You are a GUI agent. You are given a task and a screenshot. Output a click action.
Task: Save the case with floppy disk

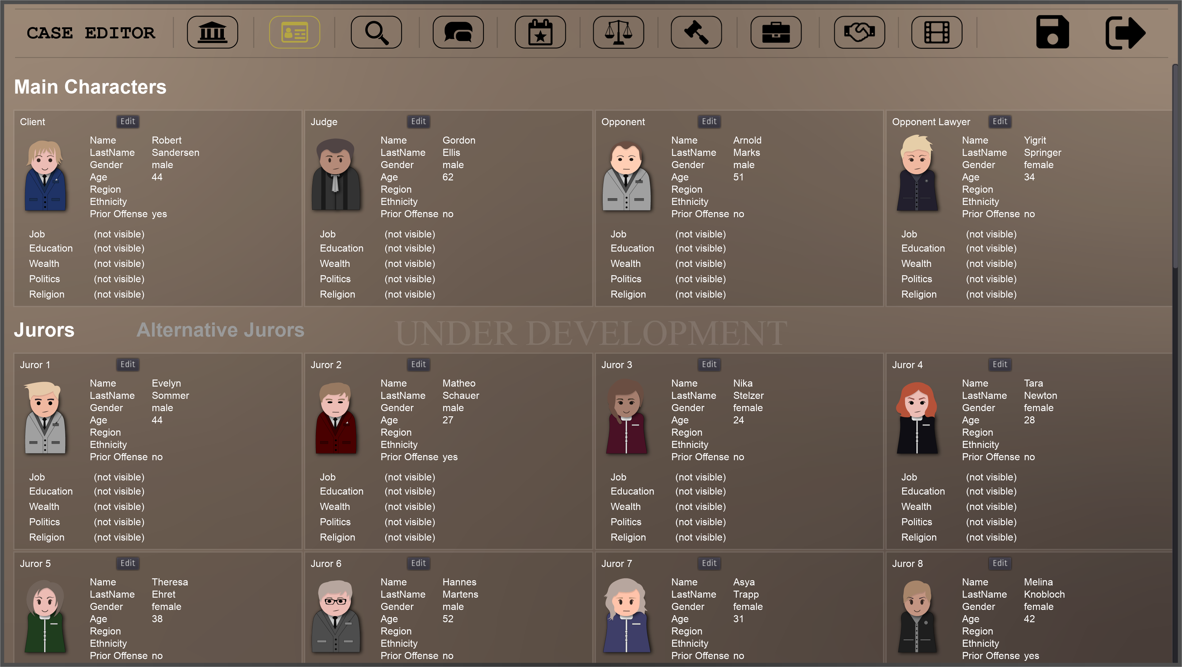pyautogui.click(x=1052, y=32)
